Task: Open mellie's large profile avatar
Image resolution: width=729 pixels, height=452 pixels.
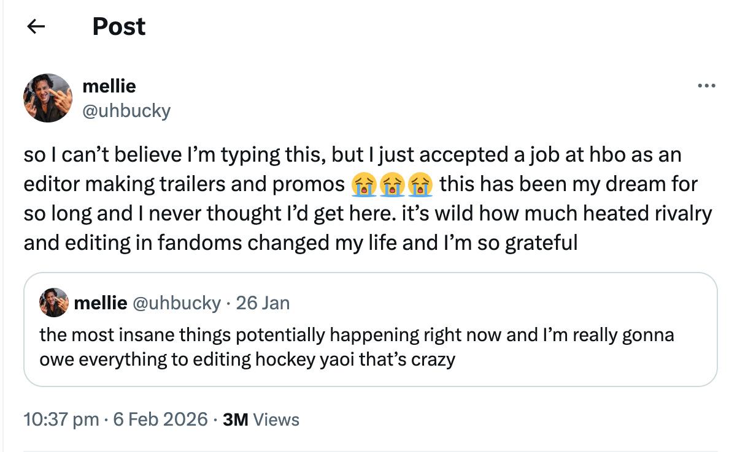Action: coord(48,98)
